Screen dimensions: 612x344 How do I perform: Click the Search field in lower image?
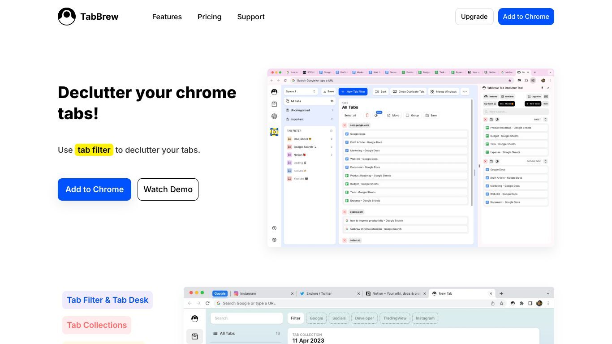[246, 318]
